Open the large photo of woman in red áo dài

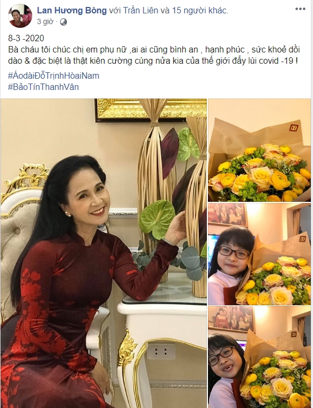[103, 253]
